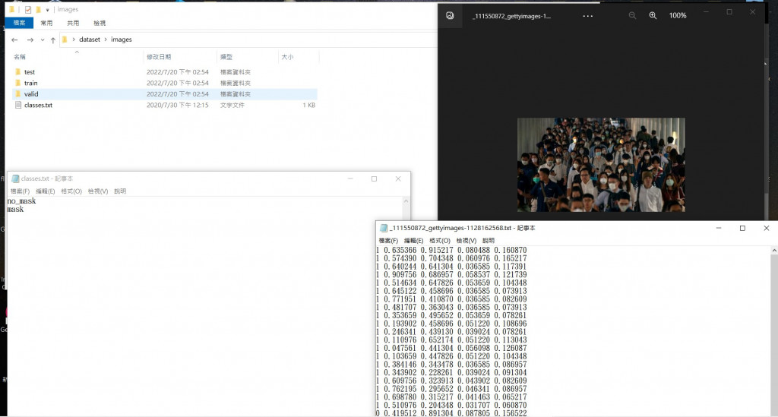The image size is (778, 417).
Task: Open 檔案(F) menu in gettyimages Notepad
Action: tap(388, 241)
